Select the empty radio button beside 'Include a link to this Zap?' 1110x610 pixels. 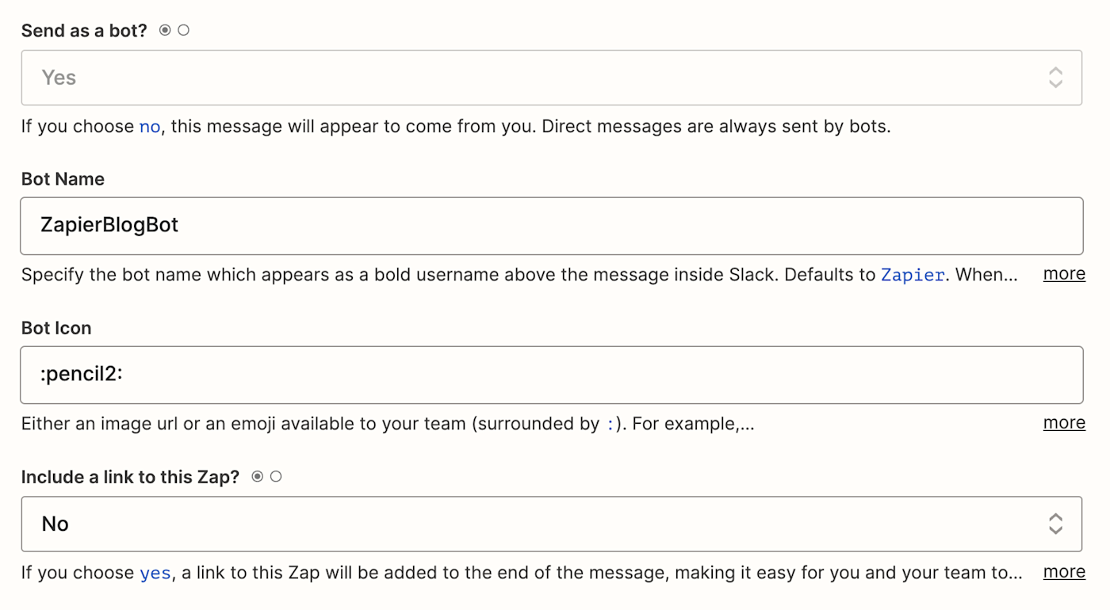pos(276,477)
